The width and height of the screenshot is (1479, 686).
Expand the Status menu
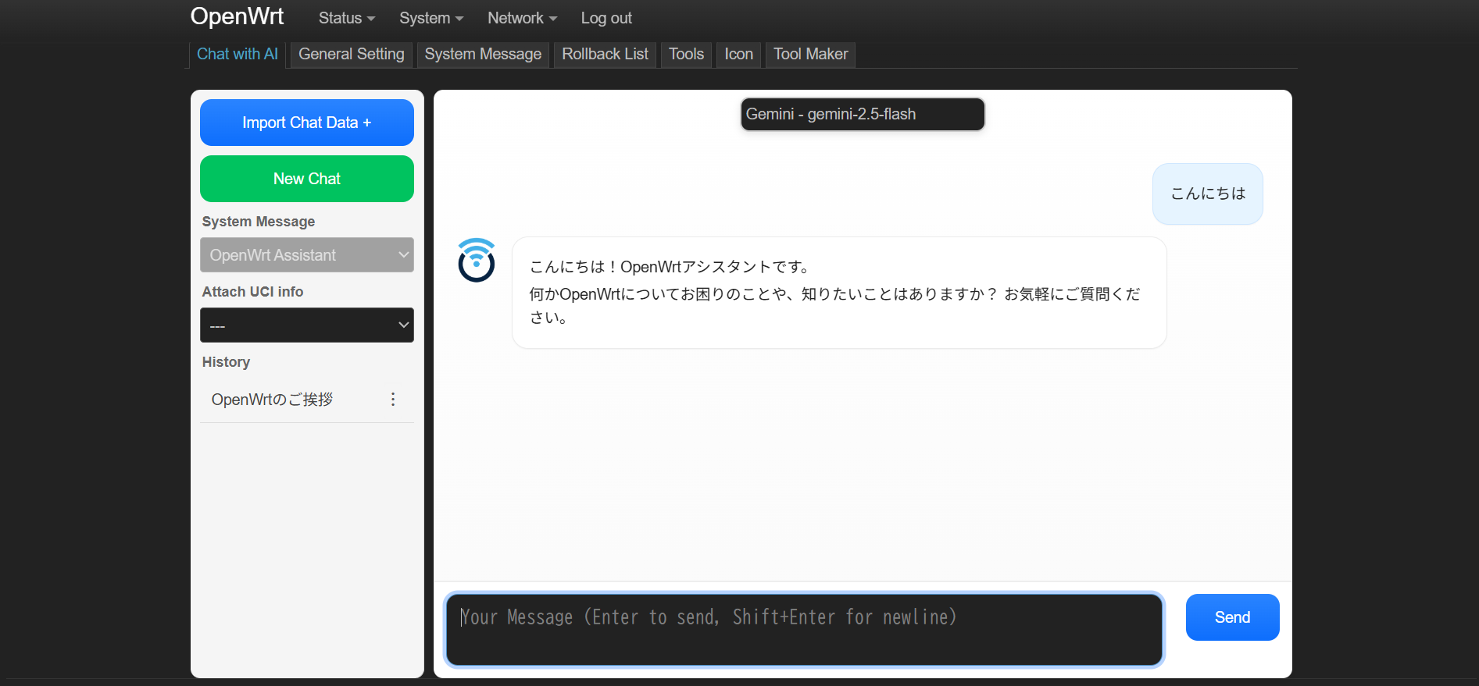[x=346, y=18]
